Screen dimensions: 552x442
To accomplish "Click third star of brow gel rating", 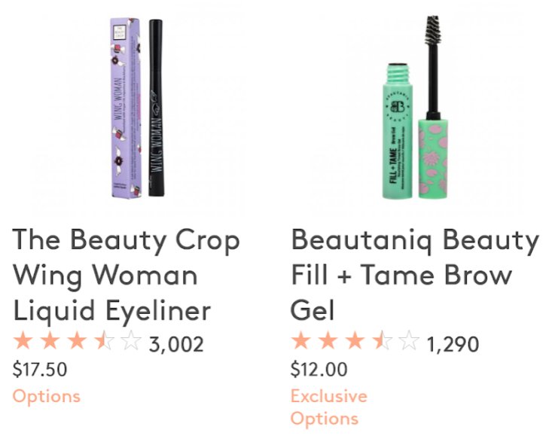I will (x=355, y=340).
